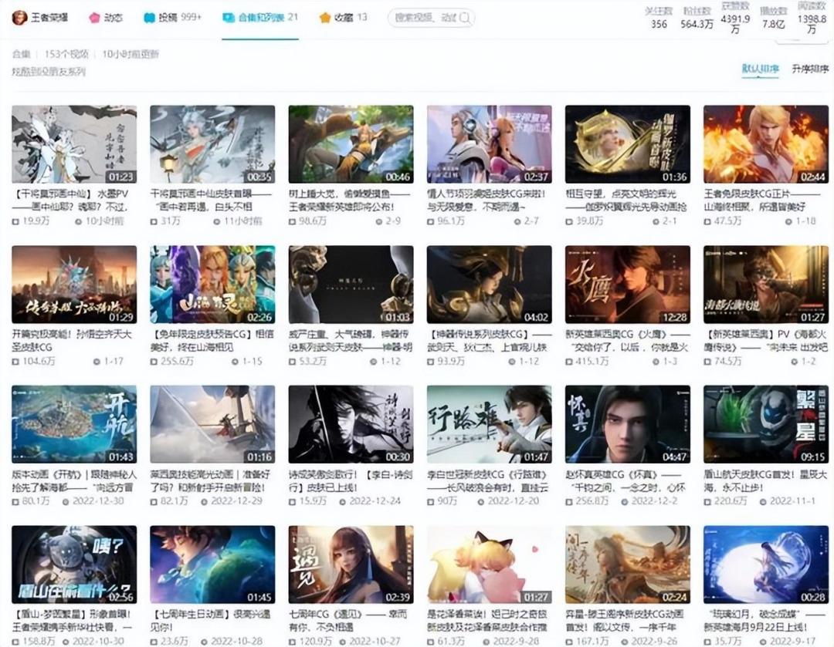Click clock icon beside date 2022-12-30
The width and height of the screenshot is (834, 647).
66,501
